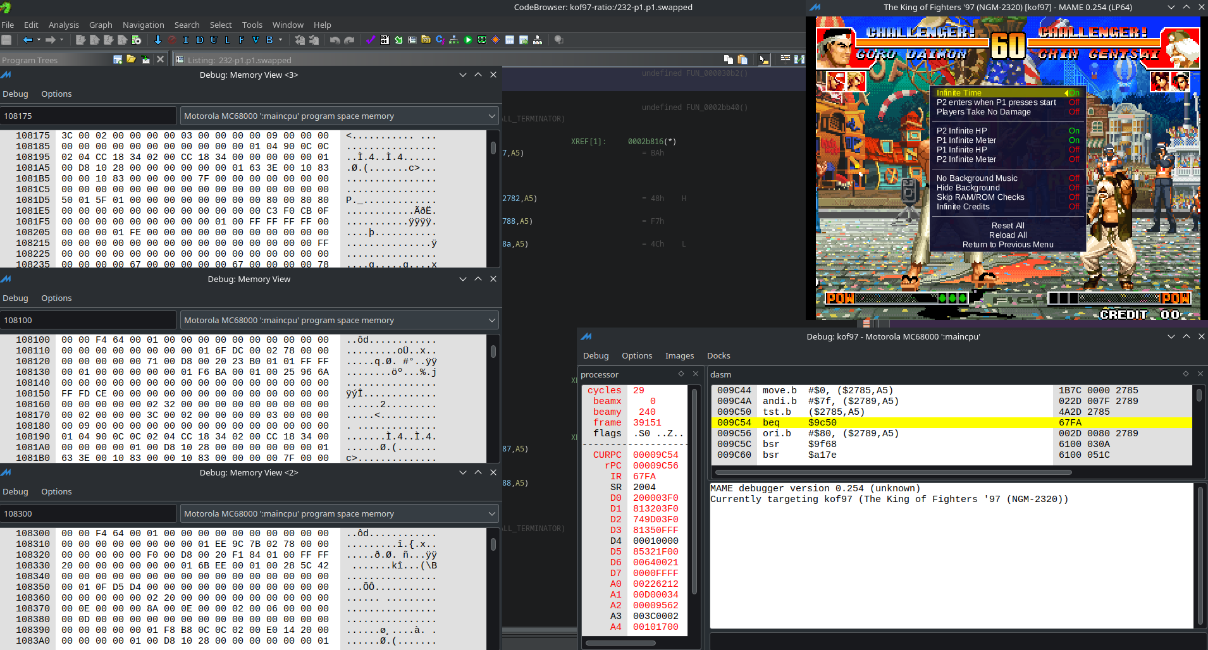
Task: Click the green play-button toolbar icon
Action: (x=468, y=40)
